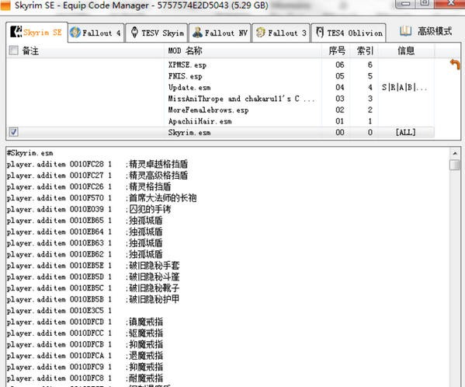Sort list by 序号 column header
This screenshot has width=465, height=387.
[x=337, y=51]
